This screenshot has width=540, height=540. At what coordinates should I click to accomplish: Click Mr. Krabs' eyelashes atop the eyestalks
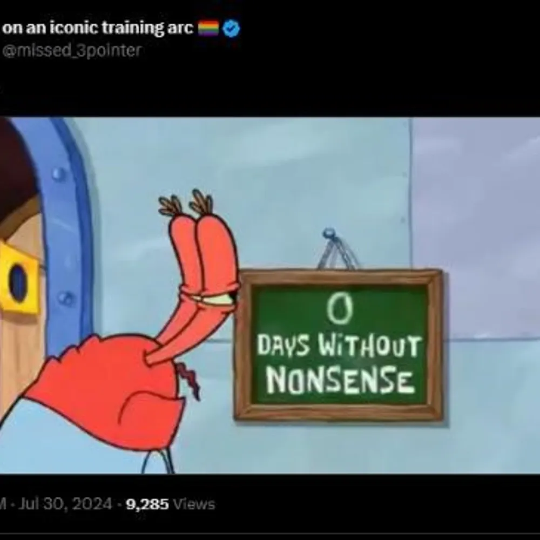pos(186,203)
